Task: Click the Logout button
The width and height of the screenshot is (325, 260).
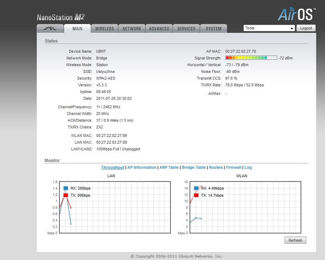Action: click(x=306, y=28)
